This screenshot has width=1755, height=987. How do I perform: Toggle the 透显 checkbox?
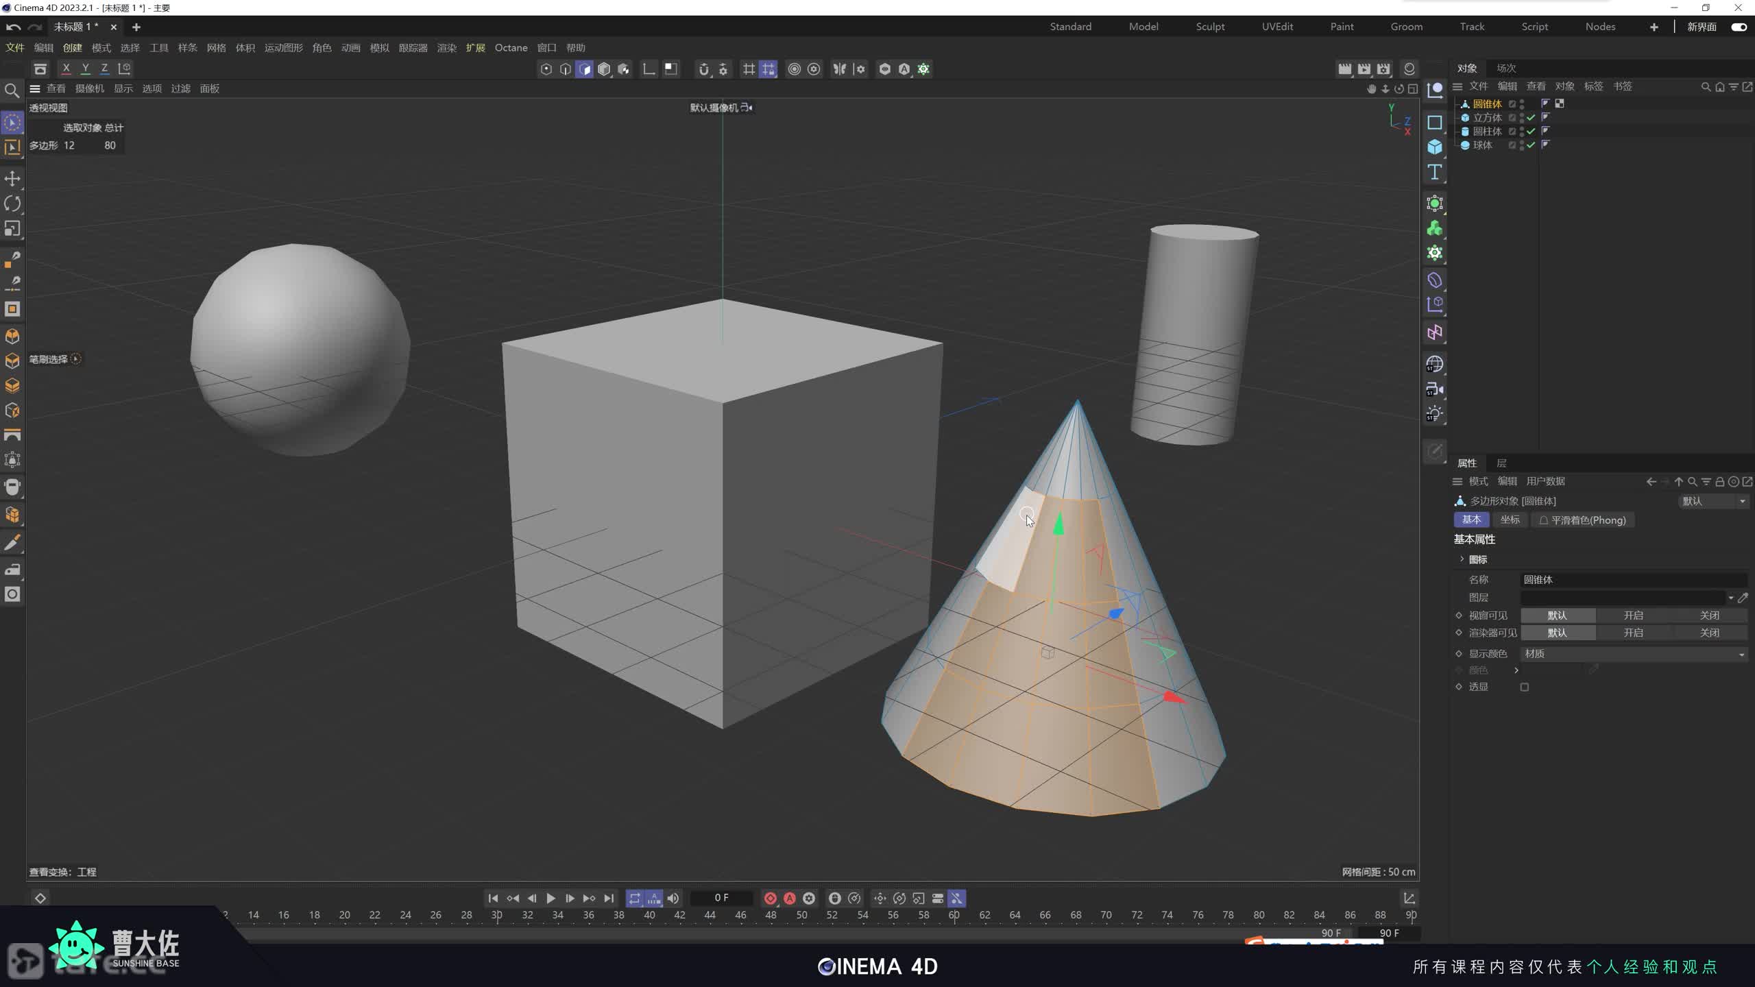pos(1524,687)
